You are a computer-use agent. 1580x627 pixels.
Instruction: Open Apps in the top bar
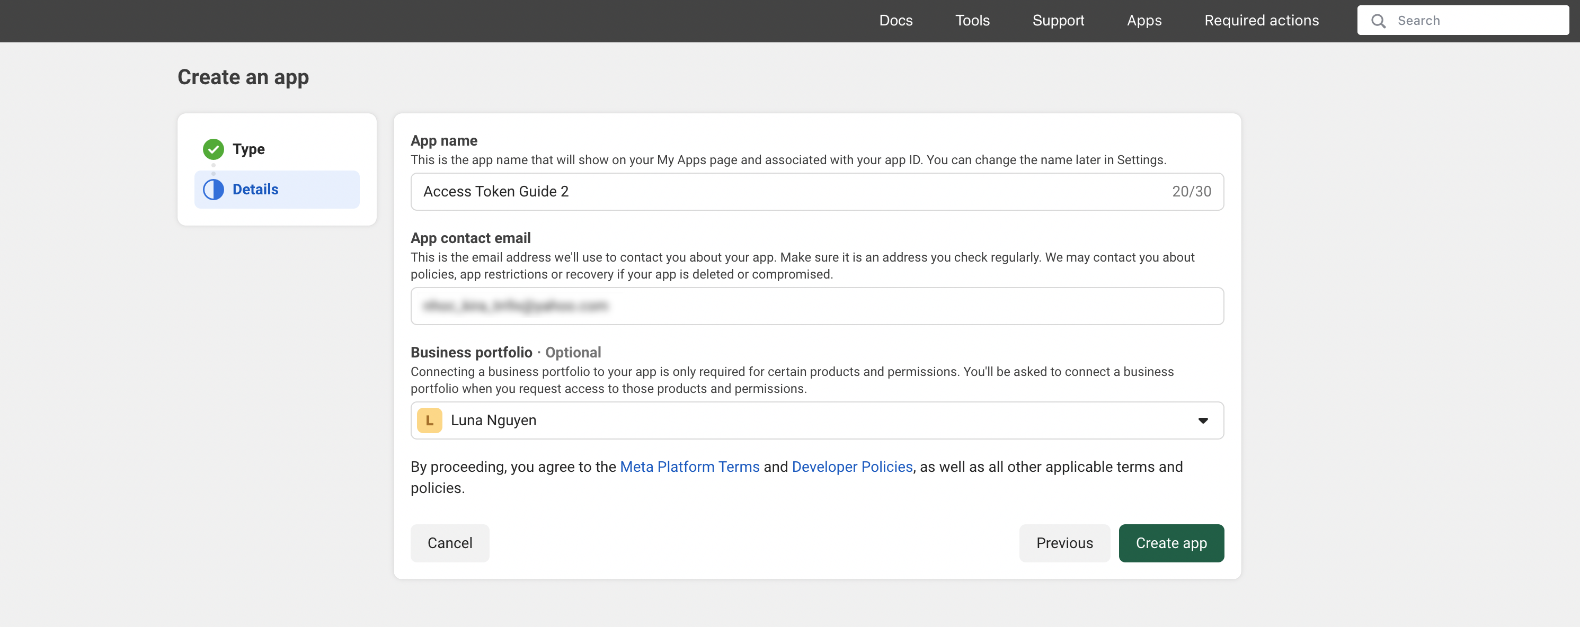click(x=1144, y=21)
